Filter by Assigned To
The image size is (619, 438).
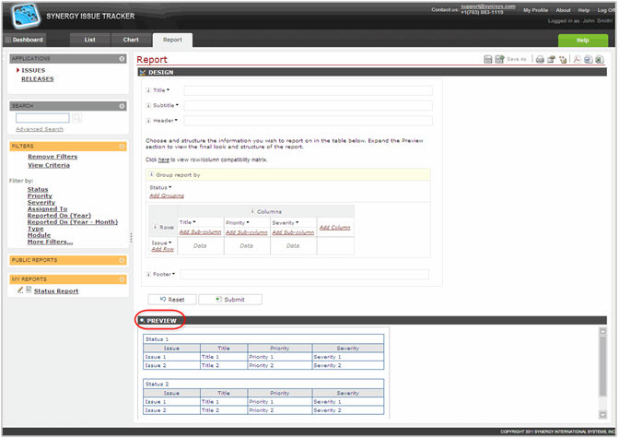pyautogui.click(x=47, y=208)
